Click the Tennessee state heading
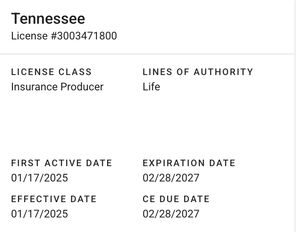This screenshot has width=296, height=232. [48, 19]
